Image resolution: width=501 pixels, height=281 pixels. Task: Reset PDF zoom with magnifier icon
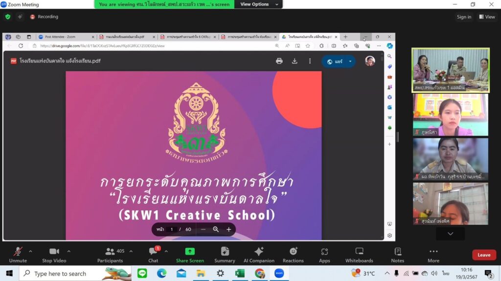coord(216,229)
